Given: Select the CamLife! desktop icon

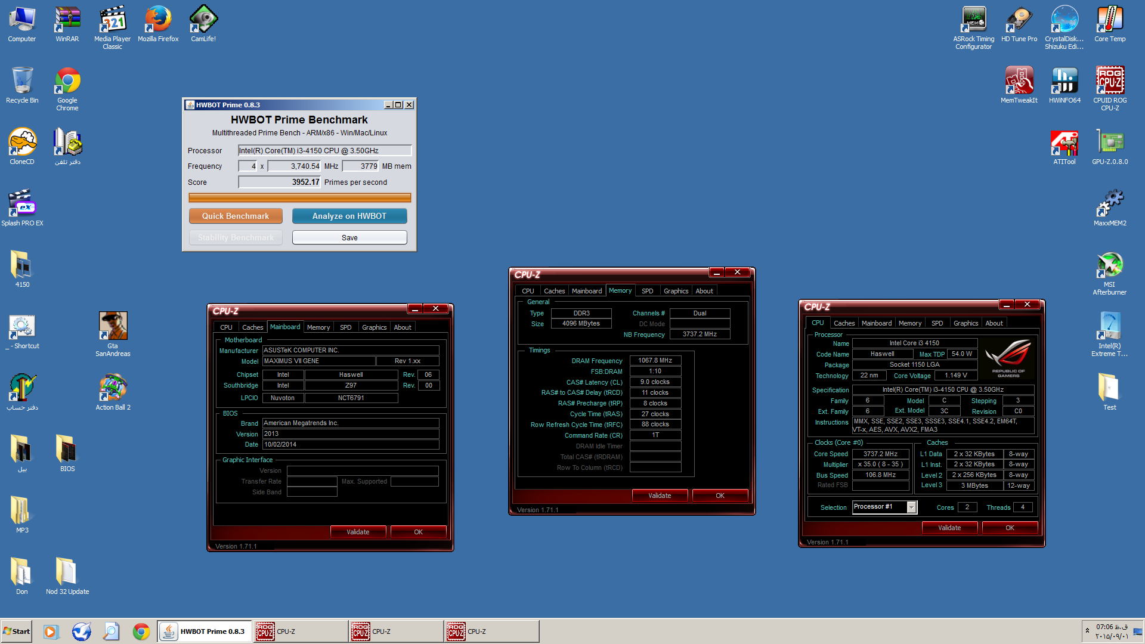Looking at the screenshot, I should (203, 24).
